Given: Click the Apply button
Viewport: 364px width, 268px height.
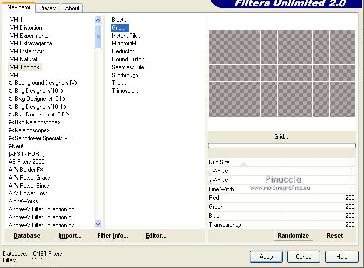Looking at the screenshot, I should (266, 257).
